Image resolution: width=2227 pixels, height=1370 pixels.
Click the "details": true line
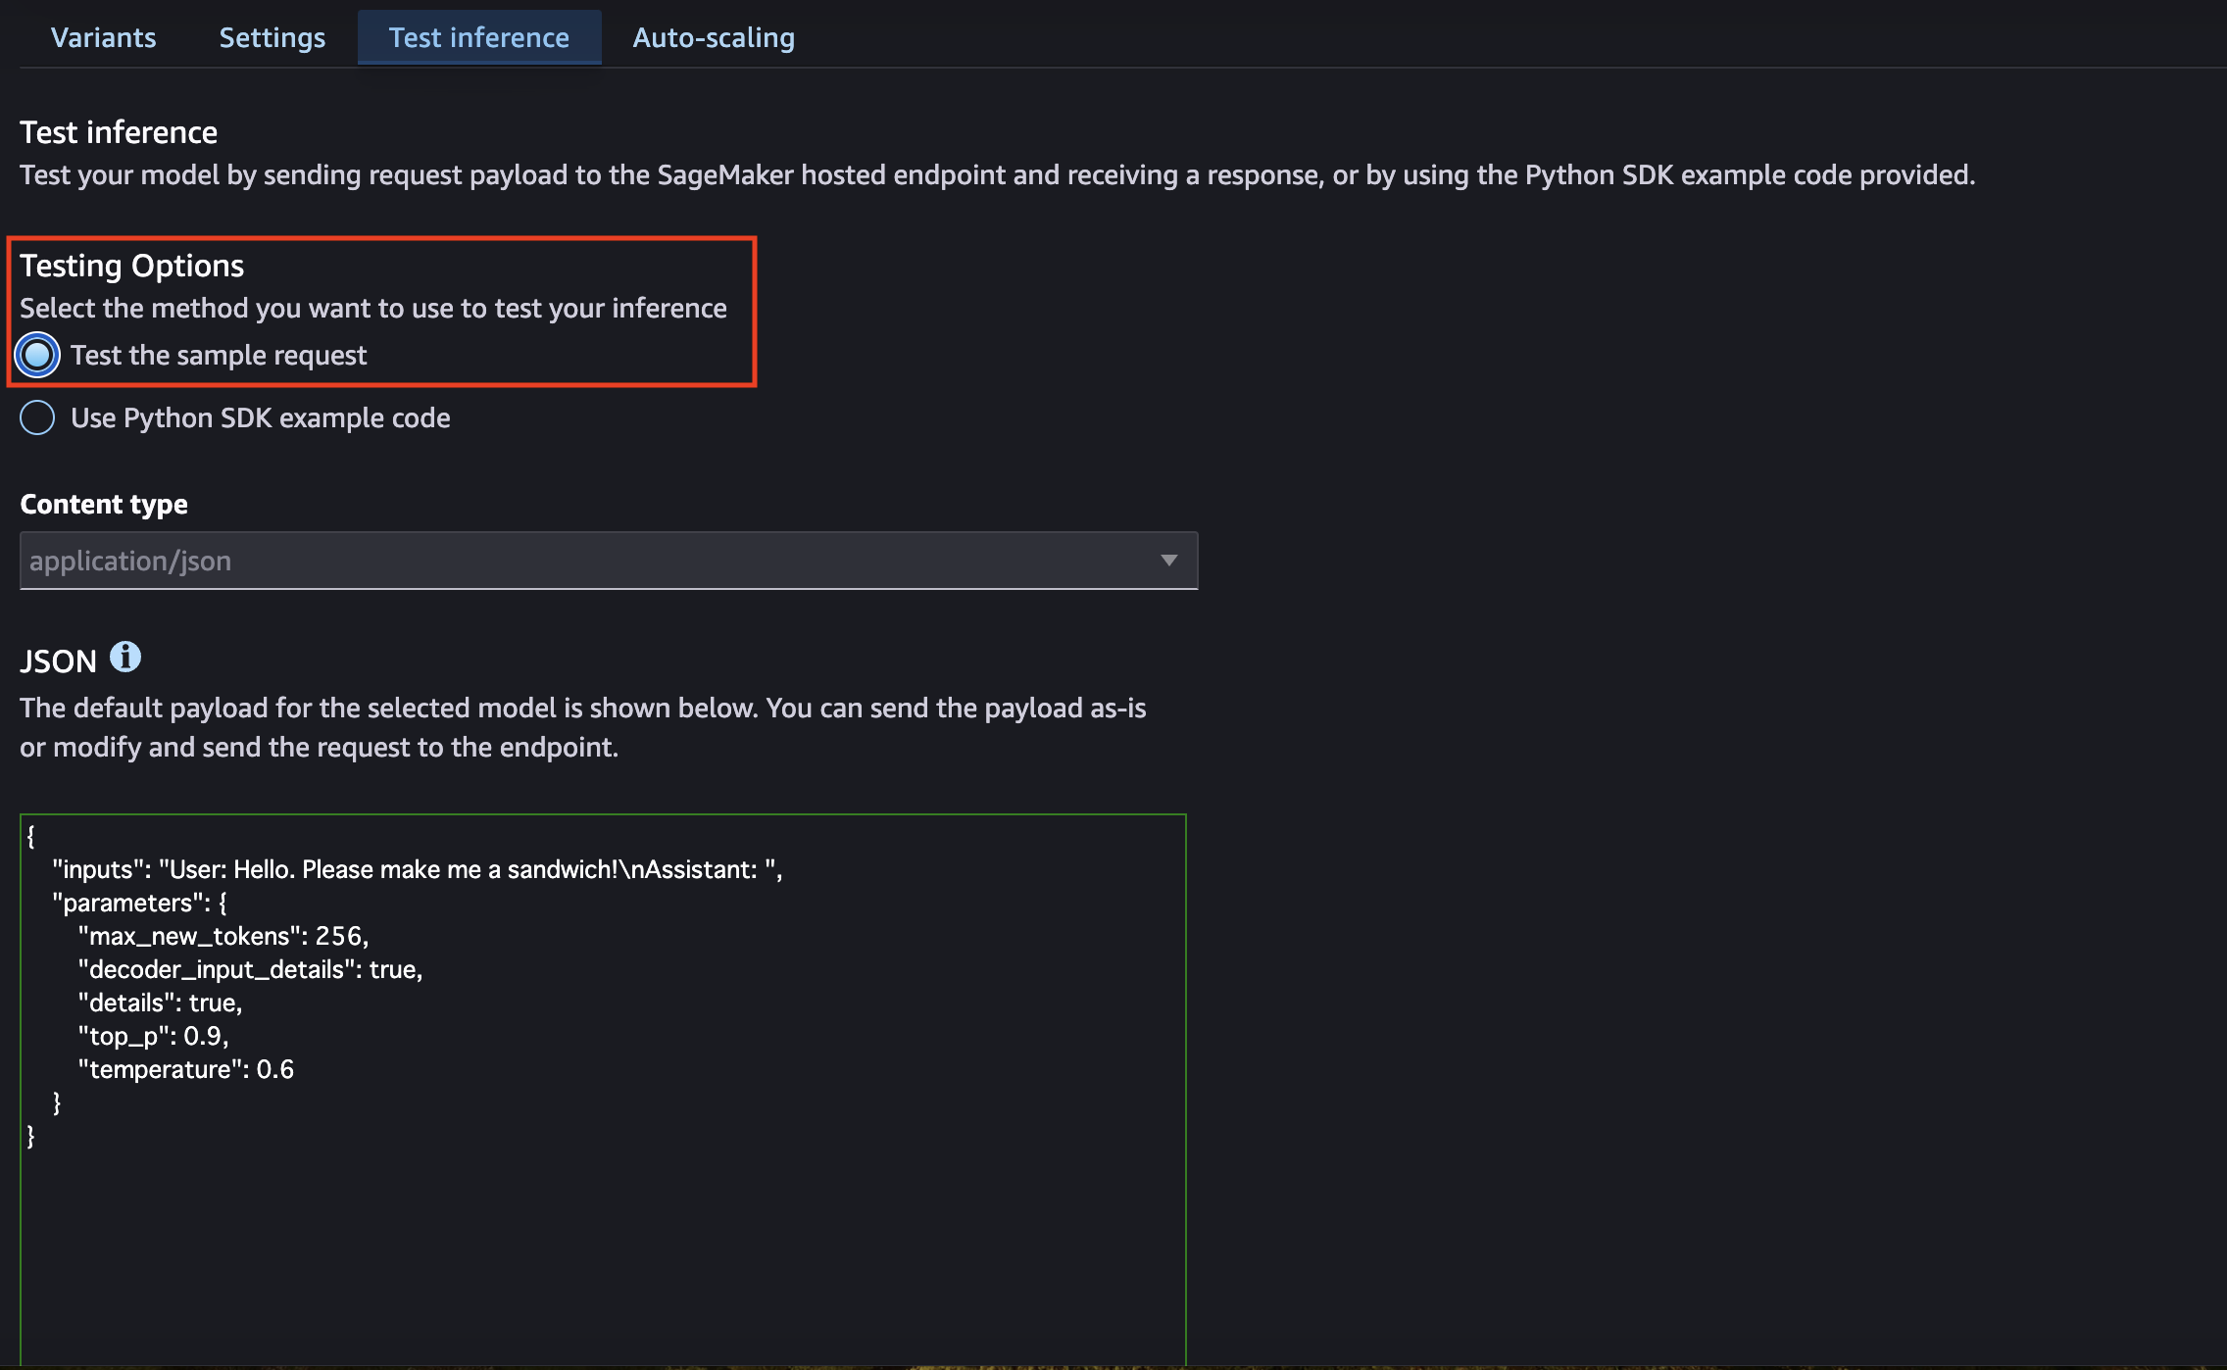point(160,1003)
